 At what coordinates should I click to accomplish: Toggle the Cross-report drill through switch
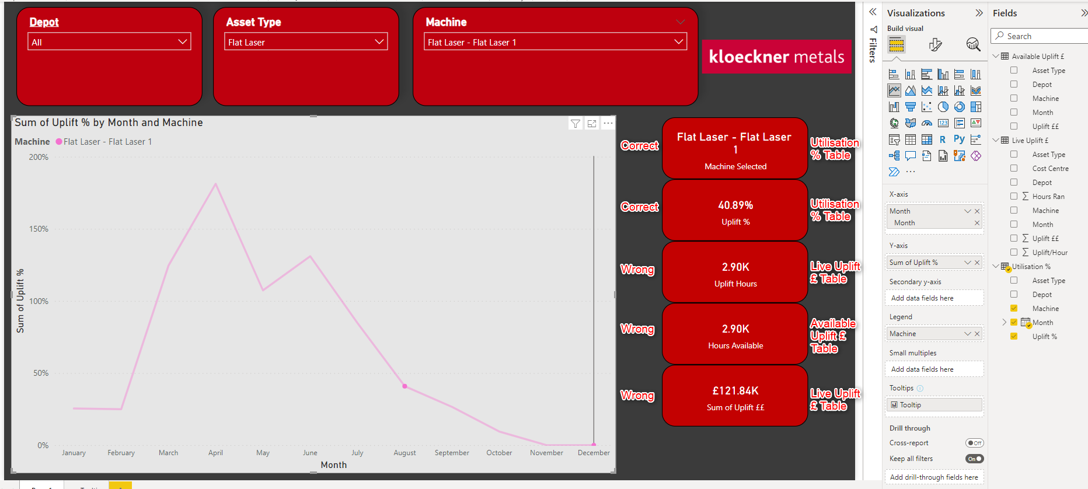coord(974,443)
